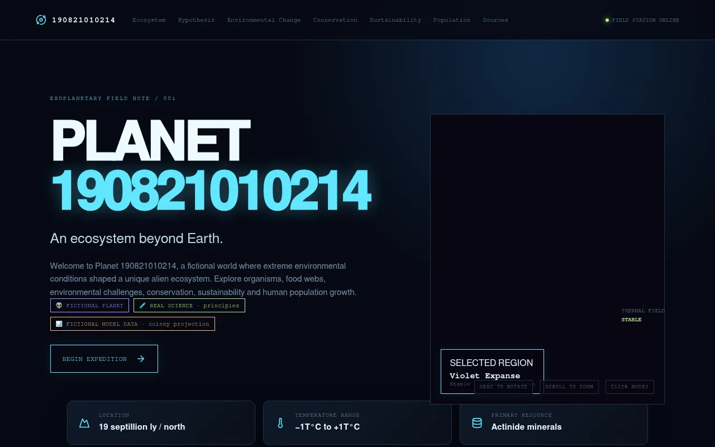Select the Fictional Model Data badge
This screenshot has width=715, height=447.
click(x=132, y=324)
